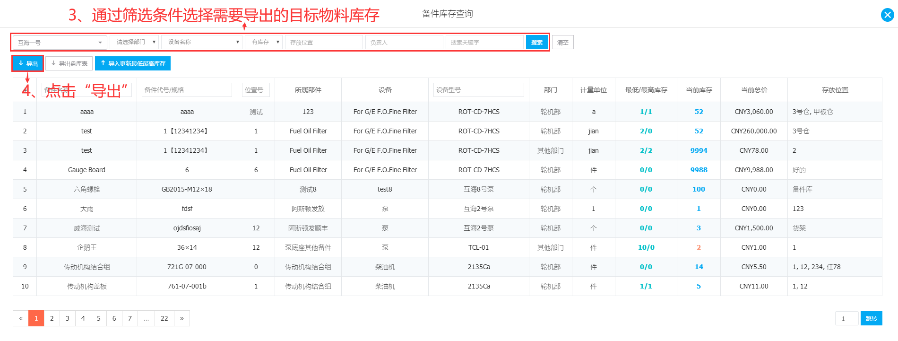Viewport: 898px width, 341px height.
Task: Click the ojdsfiosaj spec cell
Action: click(x=187, y=228)
